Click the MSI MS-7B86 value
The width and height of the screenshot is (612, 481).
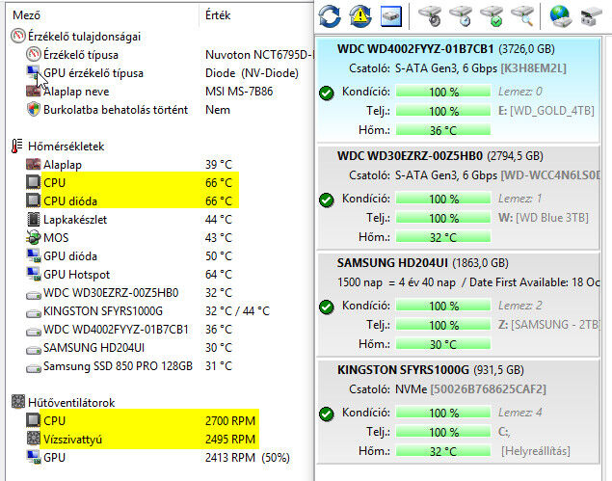click(x=239, y=92)
